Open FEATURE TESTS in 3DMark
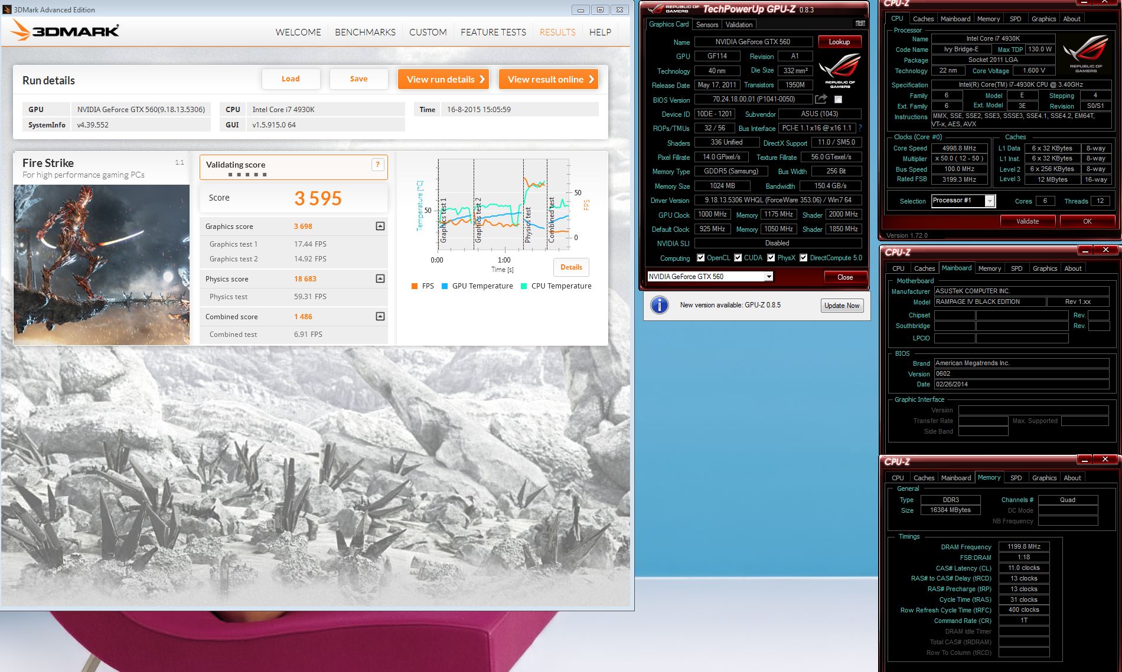The height and width of the screenshot is (672, 1122). point(493,32)
